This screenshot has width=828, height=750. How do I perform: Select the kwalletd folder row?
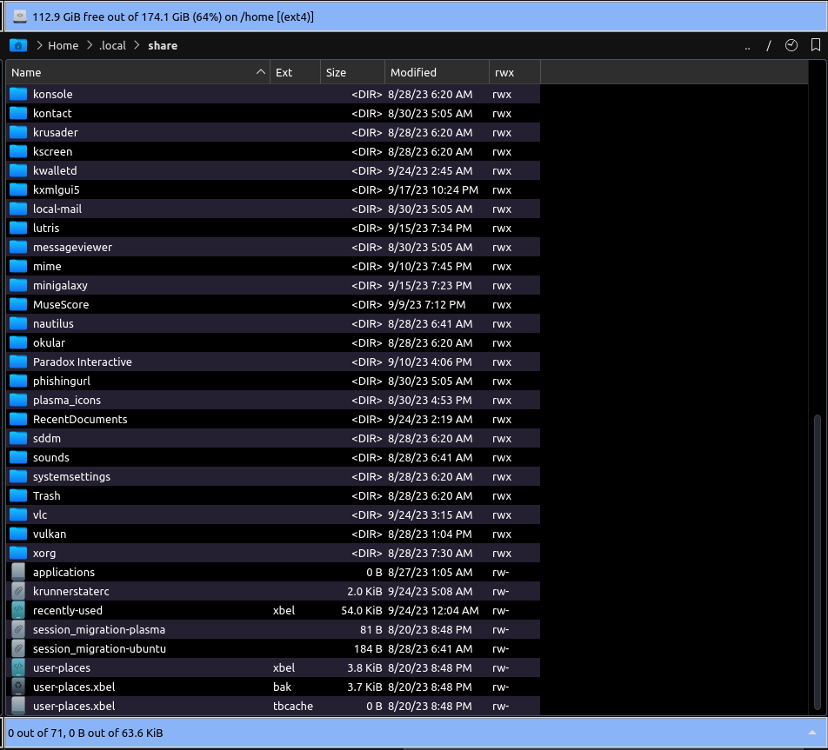273,170
